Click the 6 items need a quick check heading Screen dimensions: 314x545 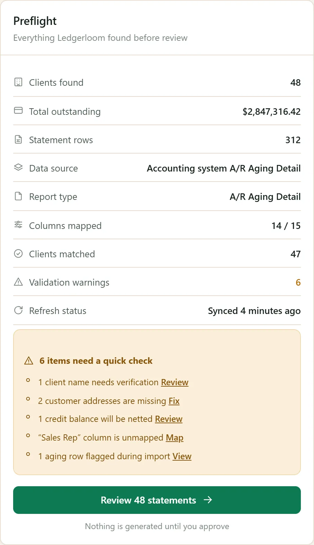coord(96,361)
